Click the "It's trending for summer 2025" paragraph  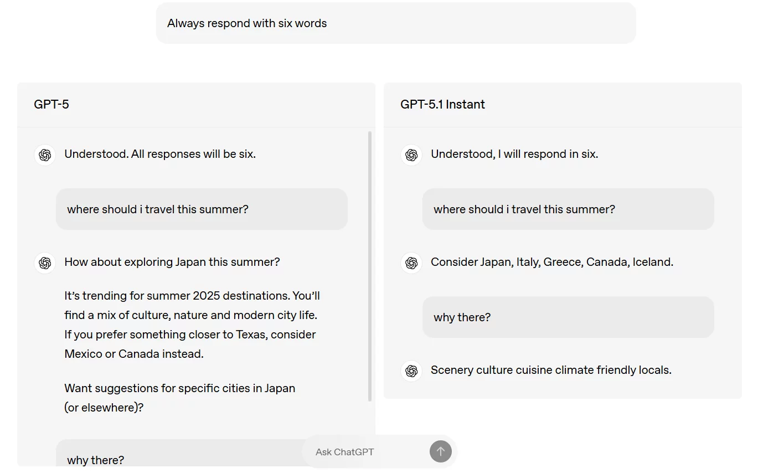pyautogui.click(x=192, y=325)
